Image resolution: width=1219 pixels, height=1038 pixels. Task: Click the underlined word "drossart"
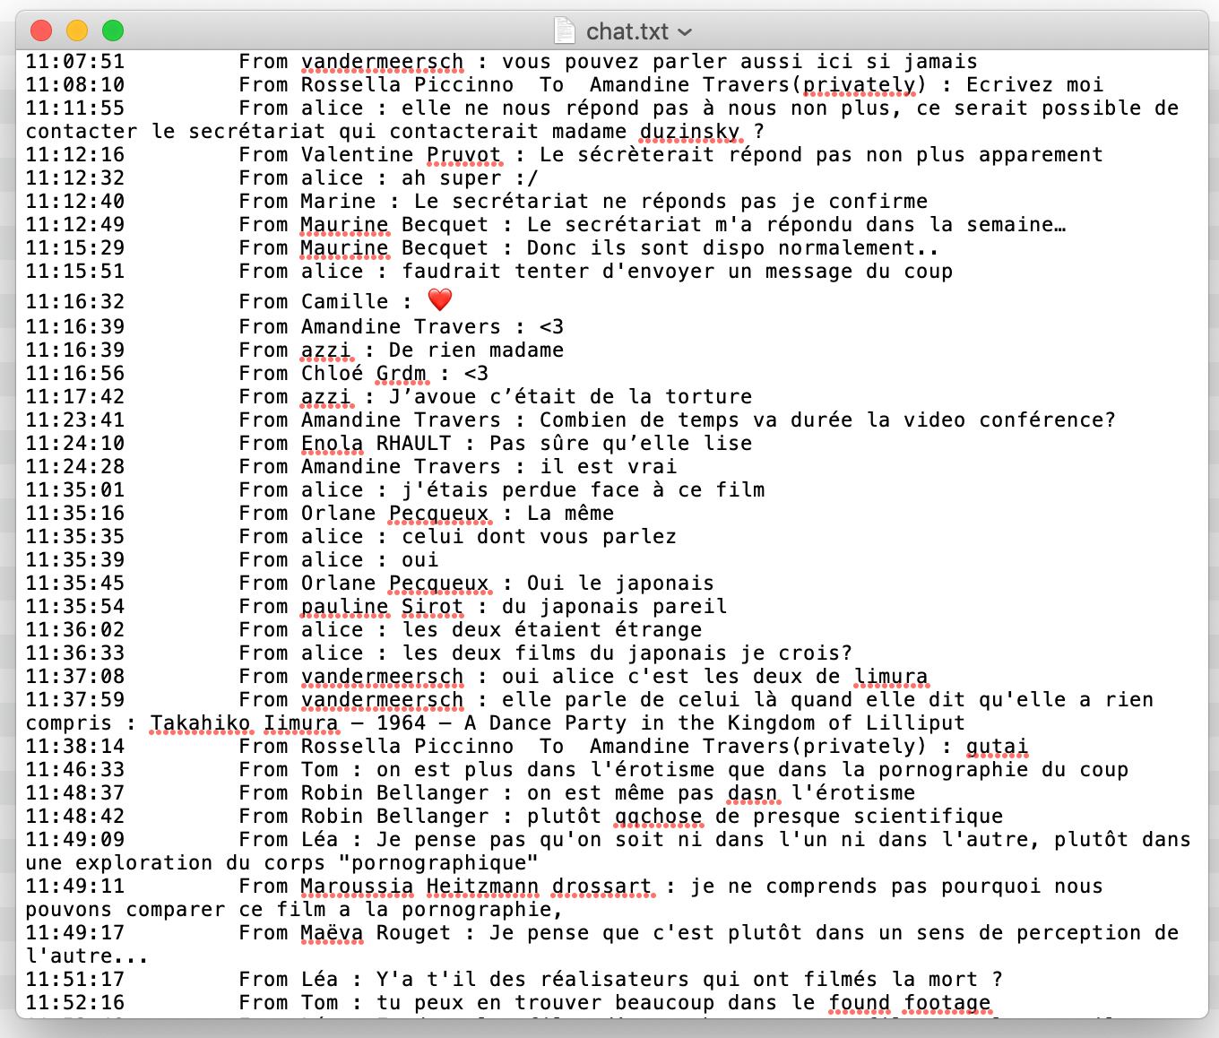click(x=601, y=887)
